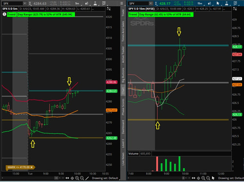Open the Times And Sales sidebar tab
244x182 pixels.
123,31
